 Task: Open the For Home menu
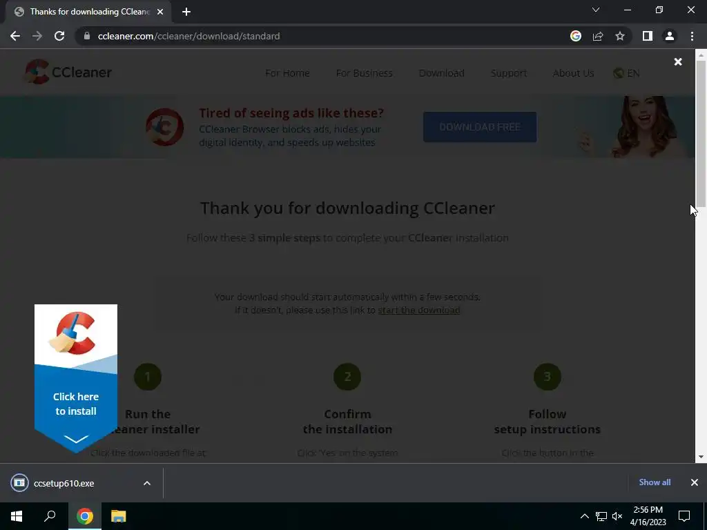(x=287, y=73)
